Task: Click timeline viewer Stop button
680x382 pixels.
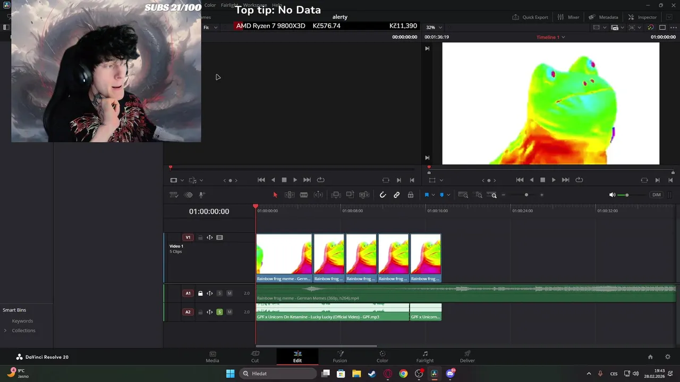Action: tap(542, 180)
